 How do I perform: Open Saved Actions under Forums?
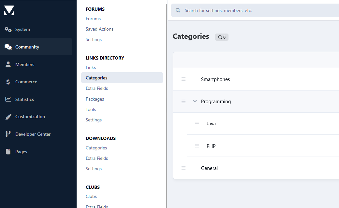click(x=99, y=29)
